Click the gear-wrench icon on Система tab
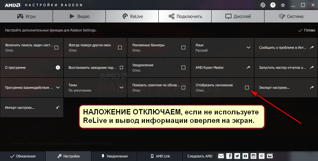Screen dimensions: 318x161 tap(282, 16)
